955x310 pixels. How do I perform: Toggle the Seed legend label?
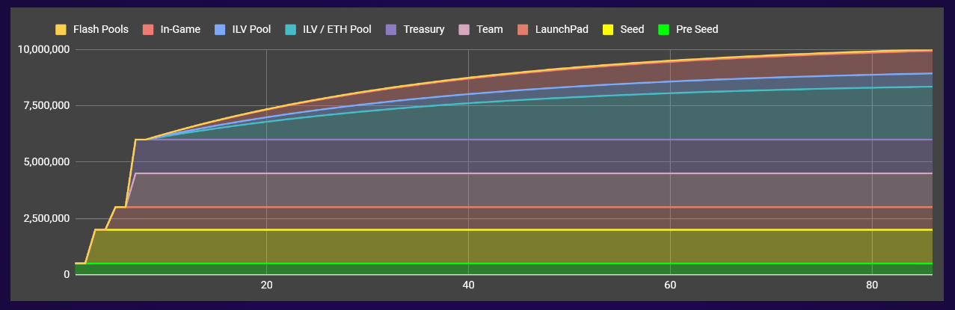(632, 29)
